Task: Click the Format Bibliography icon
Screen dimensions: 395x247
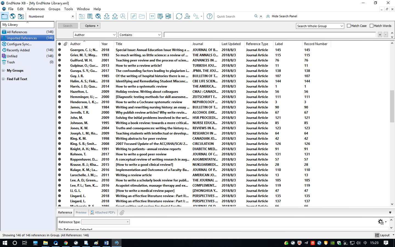Action: tap(160, 16)
